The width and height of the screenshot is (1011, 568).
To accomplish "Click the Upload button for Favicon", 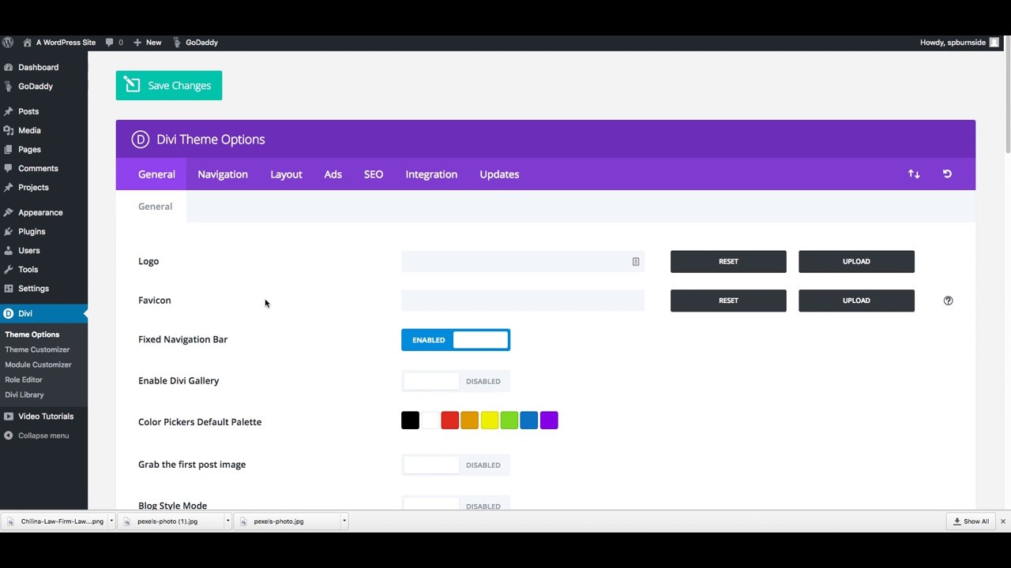I will click(x=856, y=300).
